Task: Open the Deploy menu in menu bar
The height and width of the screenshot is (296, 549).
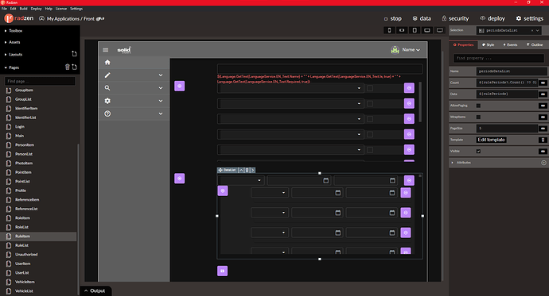Action: tap(36, 9)
